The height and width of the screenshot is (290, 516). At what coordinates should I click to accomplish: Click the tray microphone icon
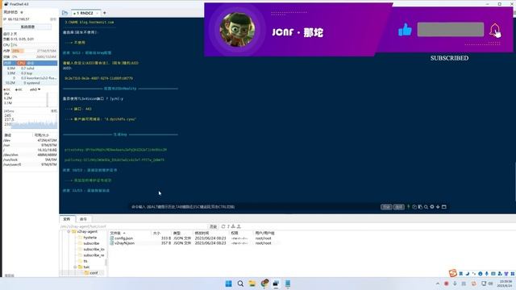tap(455, 284)
